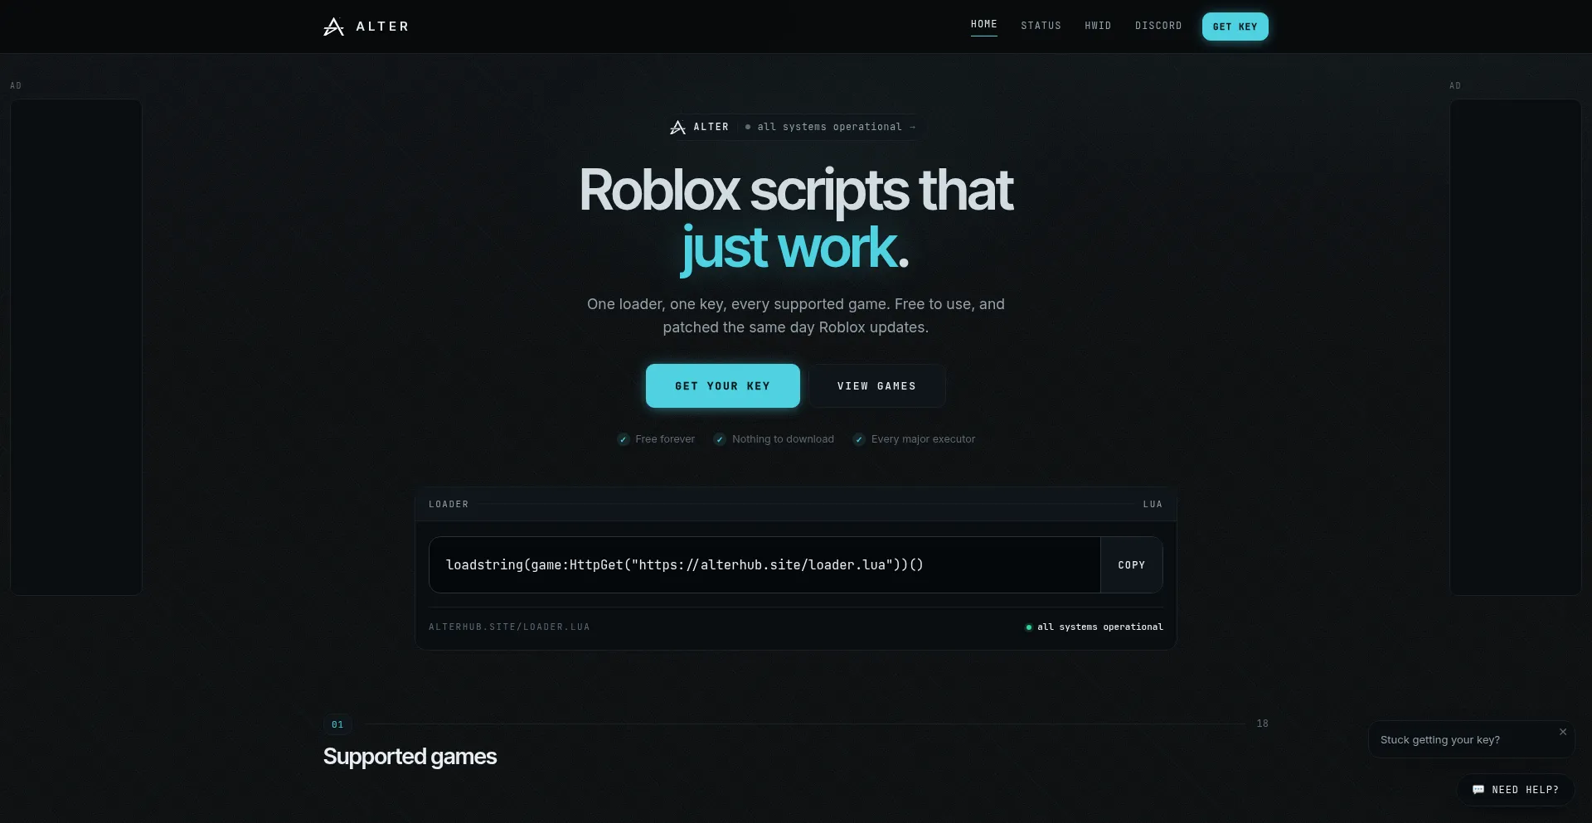Click the 18 games count text
Viewport: 1592px width, 823px height.
[1262, 724]
